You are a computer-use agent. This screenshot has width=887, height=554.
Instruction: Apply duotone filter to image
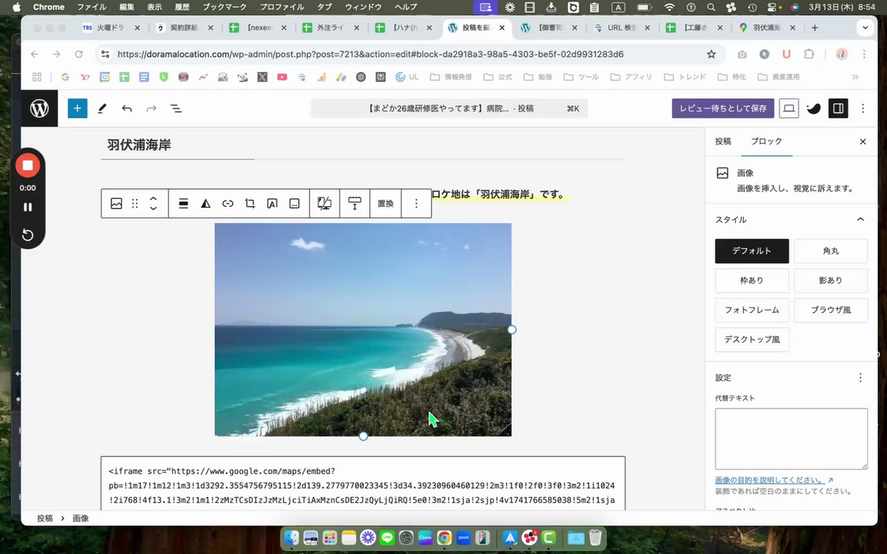pos(206,204)
